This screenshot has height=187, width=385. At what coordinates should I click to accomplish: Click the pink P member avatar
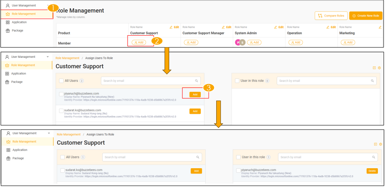(x=238, y=42)
